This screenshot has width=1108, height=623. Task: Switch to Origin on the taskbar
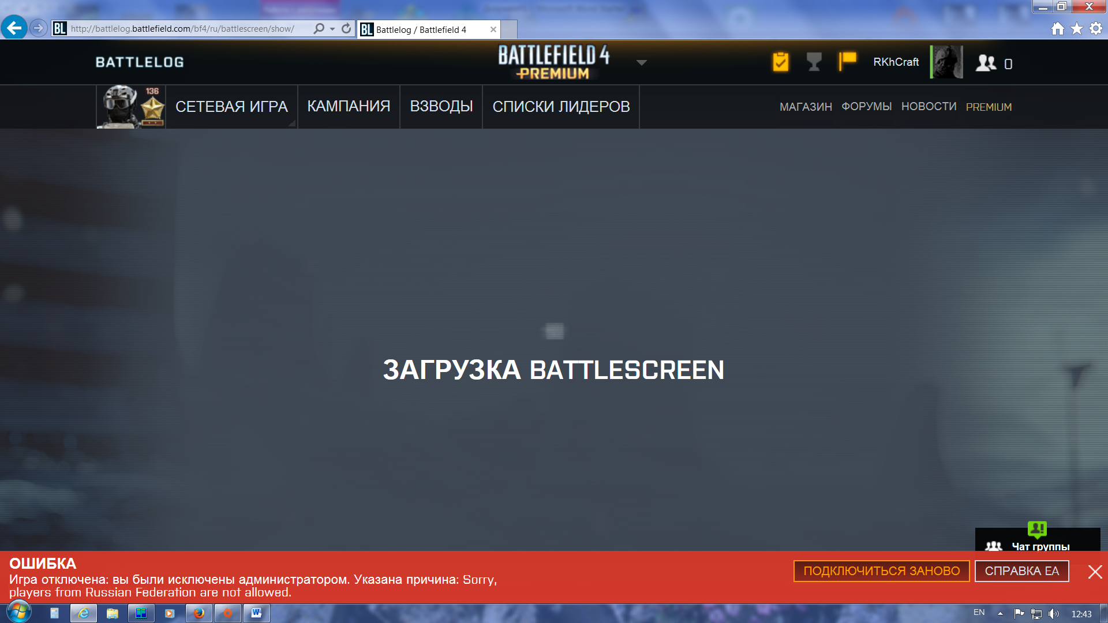[x=227, y=613]
